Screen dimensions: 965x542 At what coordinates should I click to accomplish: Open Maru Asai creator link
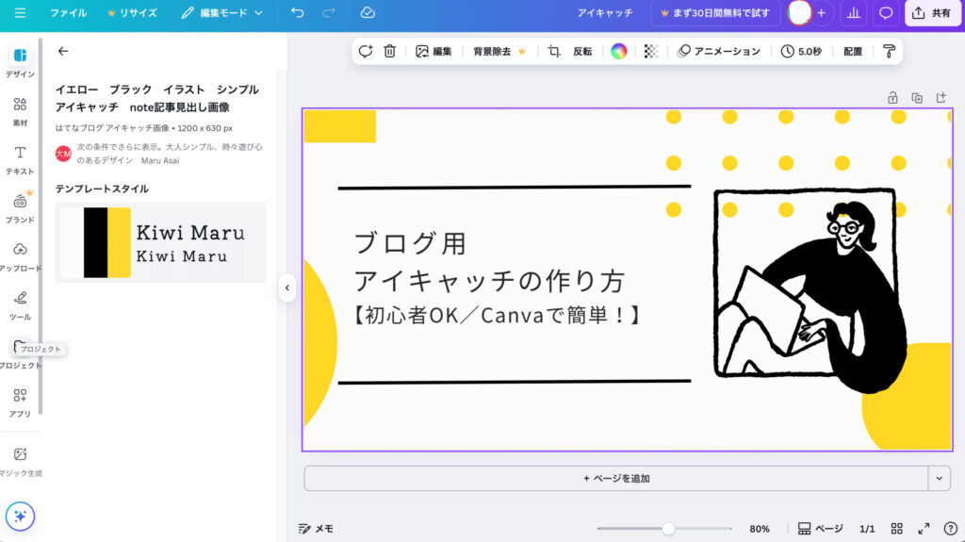tap(160, 160)
